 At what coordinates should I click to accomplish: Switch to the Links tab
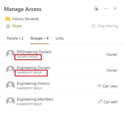[60, 38]
